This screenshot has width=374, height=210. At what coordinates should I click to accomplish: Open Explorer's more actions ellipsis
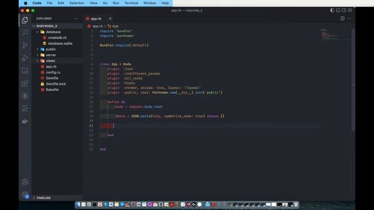[x=77, y=18]
